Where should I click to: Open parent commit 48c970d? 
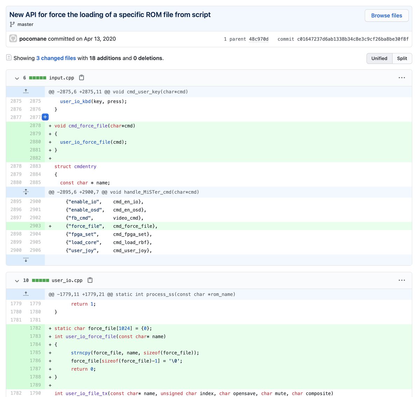coord(259,39)
